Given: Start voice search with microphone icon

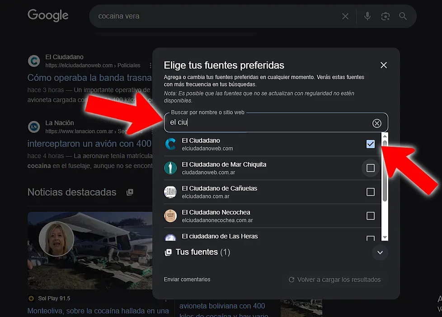Looking at the screenshot, I should click(367, 16).
